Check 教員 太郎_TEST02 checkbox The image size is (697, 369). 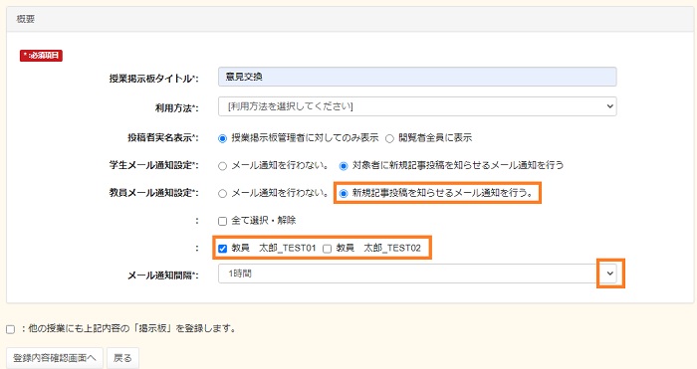coord(327,249)
